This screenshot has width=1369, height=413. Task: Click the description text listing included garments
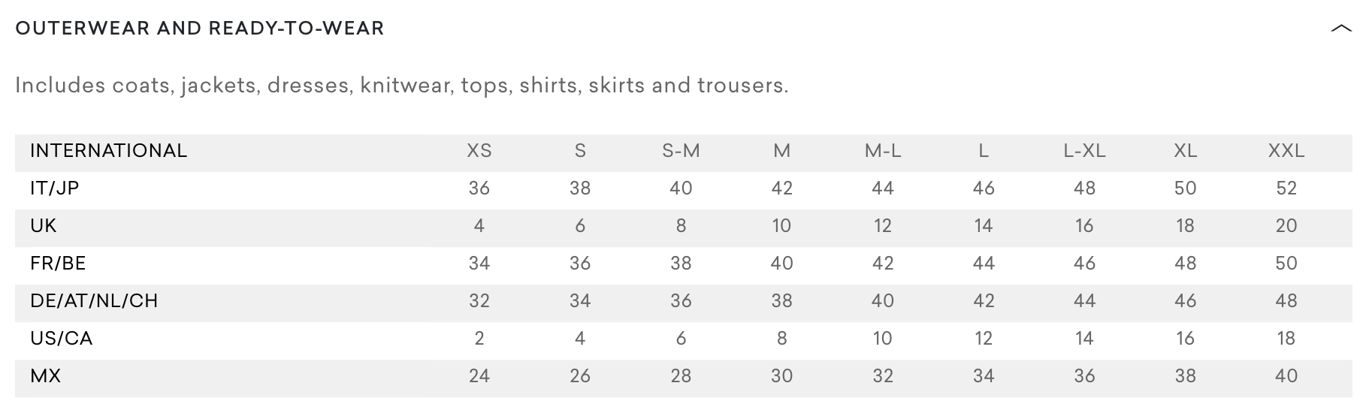[x=401, y=86]
